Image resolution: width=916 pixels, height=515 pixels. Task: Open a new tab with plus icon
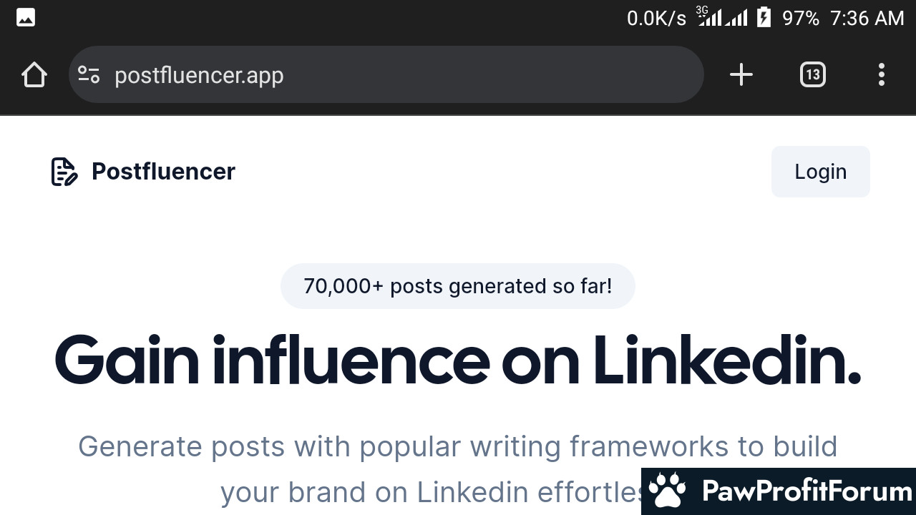pos(741,74)
